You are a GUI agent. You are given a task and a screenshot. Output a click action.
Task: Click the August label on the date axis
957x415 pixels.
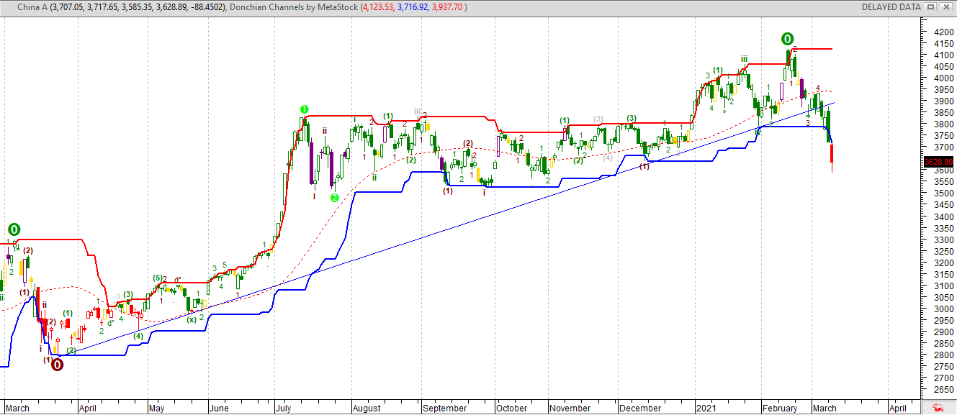(367, 408)
